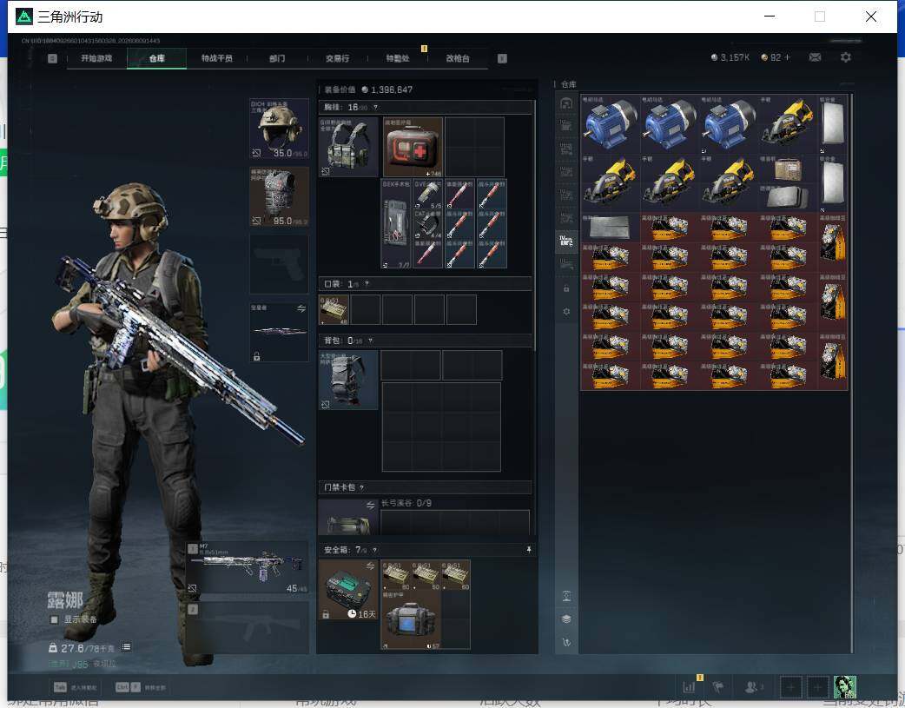Screen dimensions: 905x708
Task: Click the melee knife slot
Action: [x=280, y=332]
